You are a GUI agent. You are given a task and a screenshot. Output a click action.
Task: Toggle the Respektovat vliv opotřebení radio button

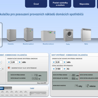[x=9, y=68]
